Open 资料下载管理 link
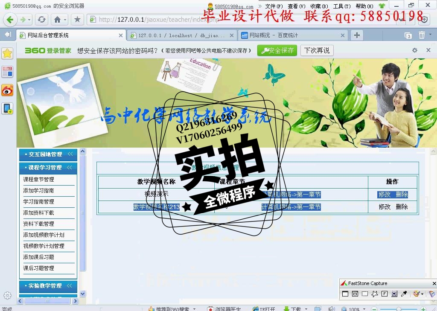 (x=38, y=224)
